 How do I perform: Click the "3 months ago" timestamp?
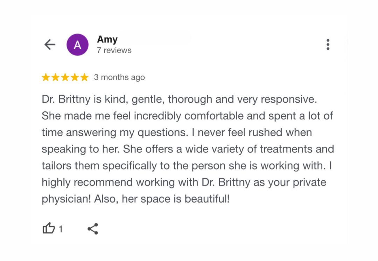[119, 77]
